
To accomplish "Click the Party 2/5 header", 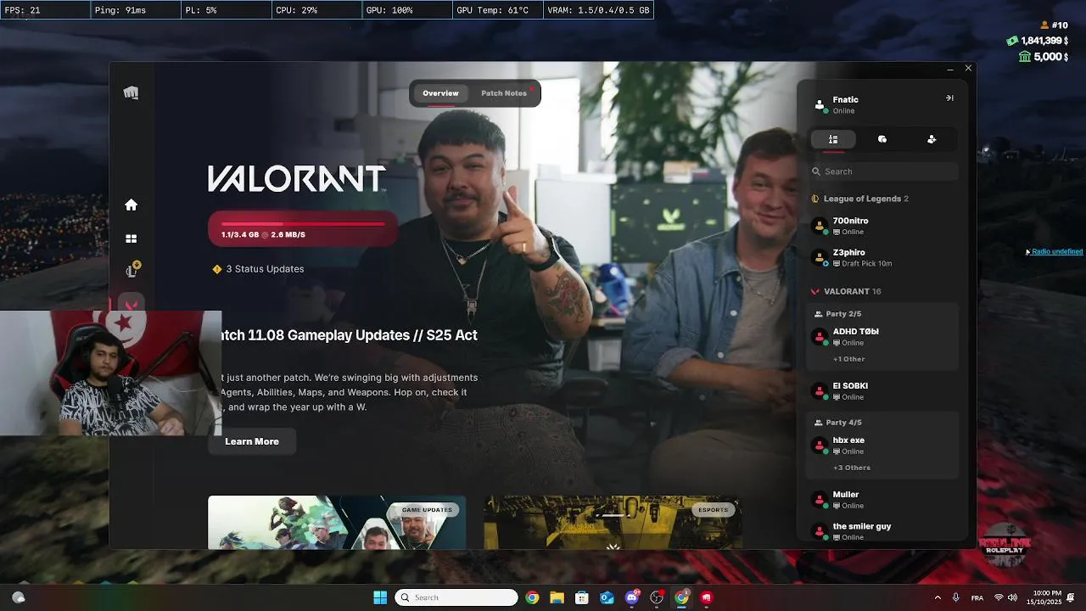I will (x=837, y=314).
